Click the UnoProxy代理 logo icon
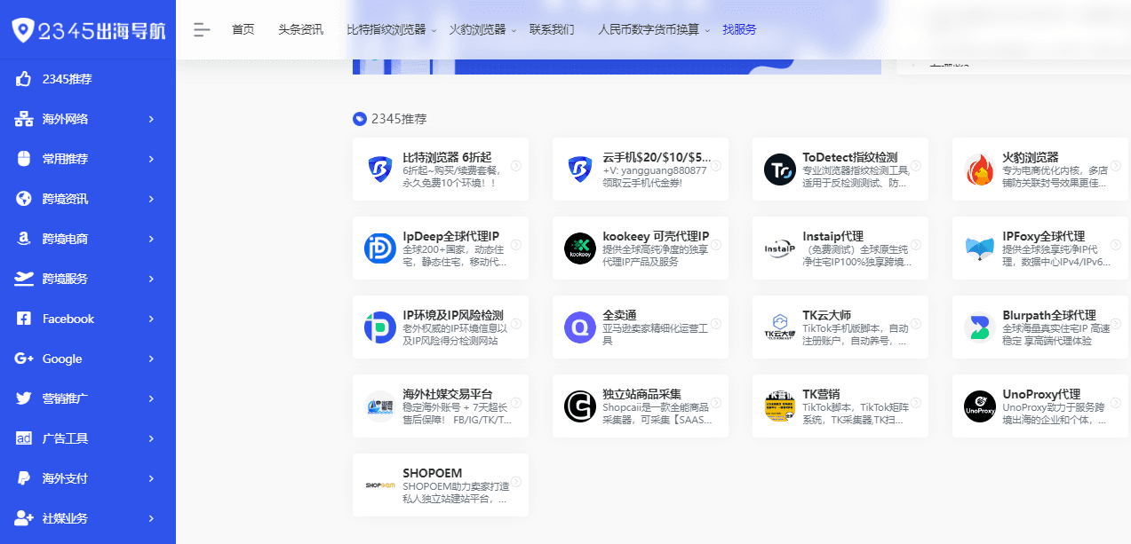Screen dimensions: 1131x544 coord(979,406)
